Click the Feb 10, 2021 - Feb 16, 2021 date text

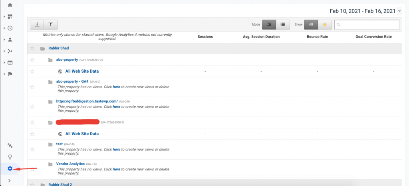pyautogui.click(x=363, y=11)
